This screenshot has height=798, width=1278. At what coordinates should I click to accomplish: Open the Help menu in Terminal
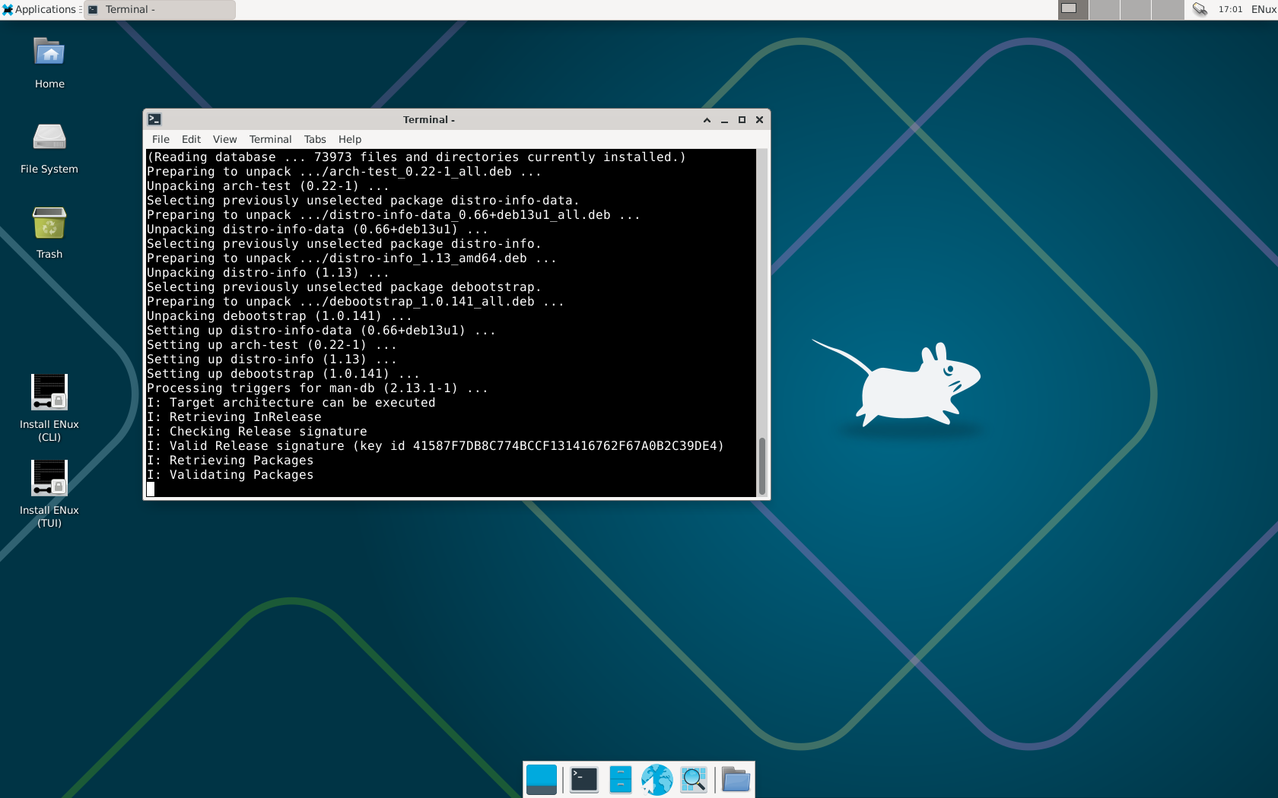pyautogui.click(x=350, y=139)
